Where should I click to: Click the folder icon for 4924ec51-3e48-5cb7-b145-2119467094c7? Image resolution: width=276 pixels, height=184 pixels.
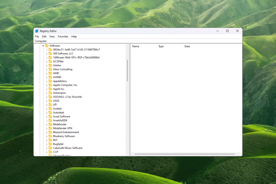coord(50,50)
